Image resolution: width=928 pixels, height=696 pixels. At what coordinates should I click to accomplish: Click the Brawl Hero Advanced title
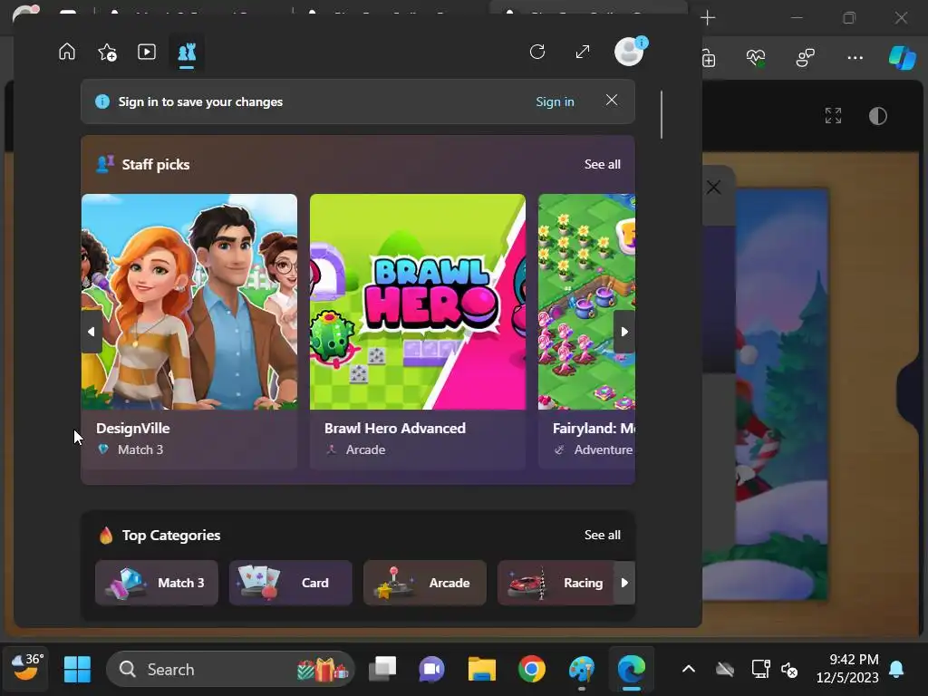(395, 429)
